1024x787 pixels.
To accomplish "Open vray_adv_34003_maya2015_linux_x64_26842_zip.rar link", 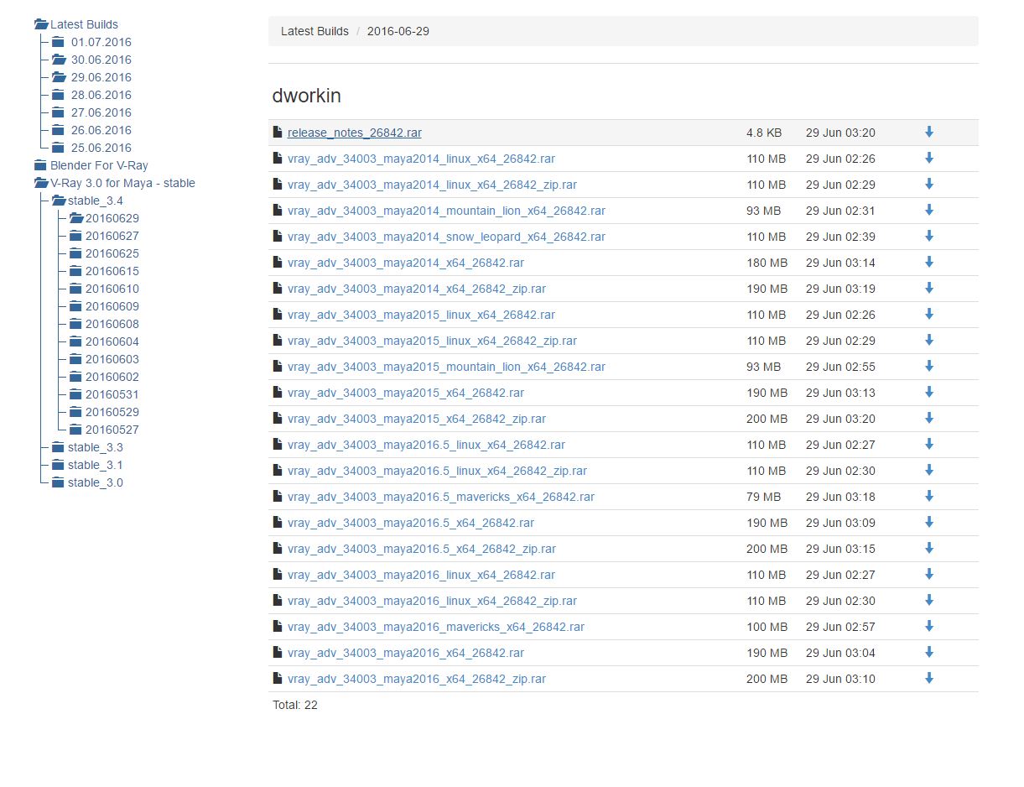I will tap(432, 341).
